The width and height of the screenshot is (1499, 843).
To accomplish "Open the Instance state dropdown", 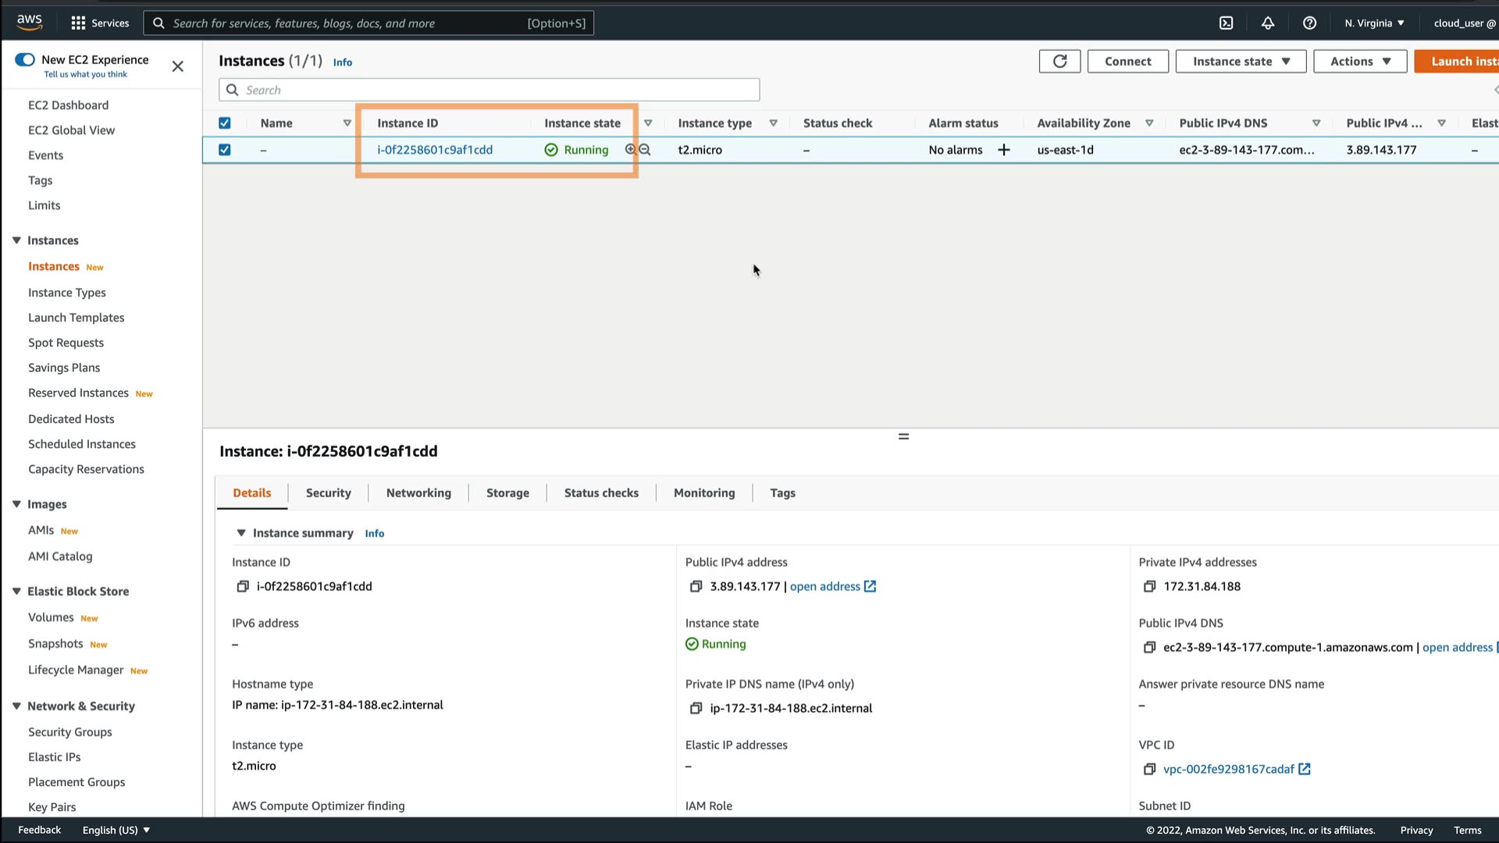I will pyautogui.click(x=1241, y=61).
